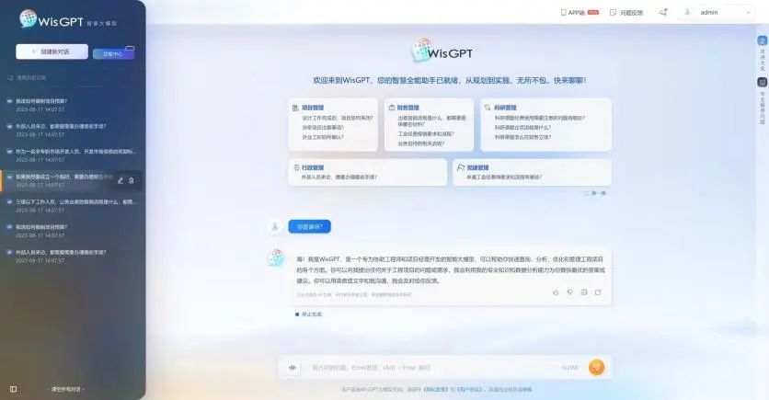Click the 行政管理 card document icon
Screen dimensions: 769x400
coord(296,167)
